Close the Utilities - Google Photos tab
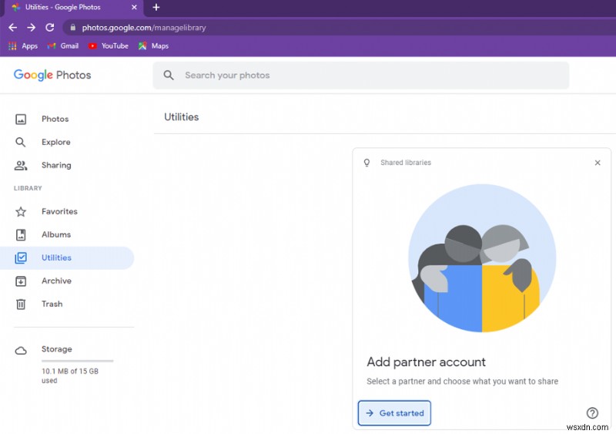The height and width of the screenshot is (434, 616). coord(134,7)
